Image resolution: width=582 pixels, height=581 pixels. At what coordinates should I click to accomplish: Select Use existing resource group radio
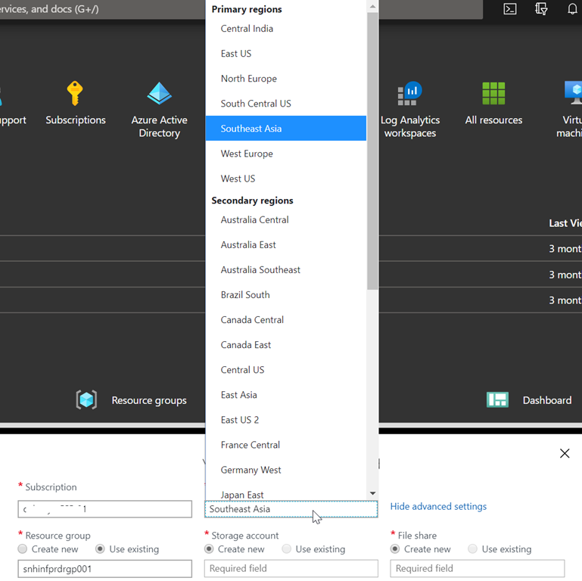coord(100,548)
